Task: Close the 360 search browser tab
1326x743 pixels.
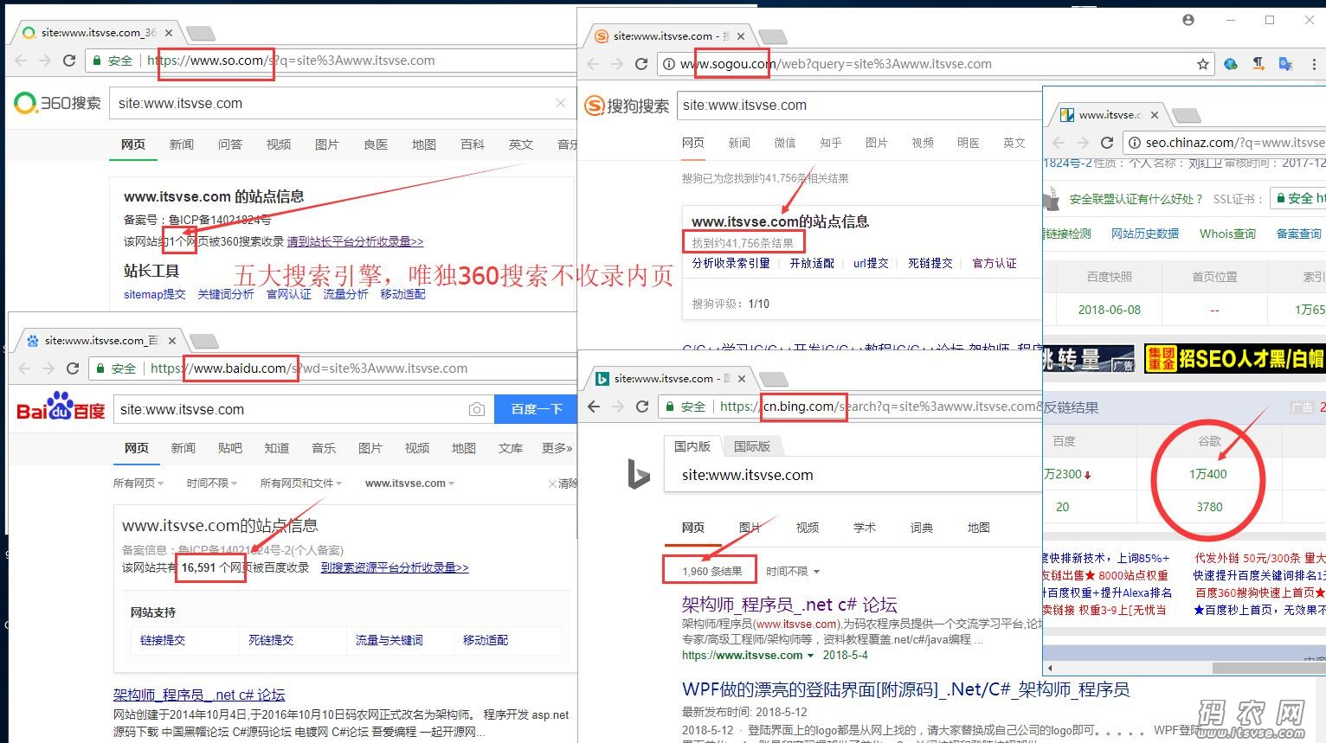Action: (169, 33)
